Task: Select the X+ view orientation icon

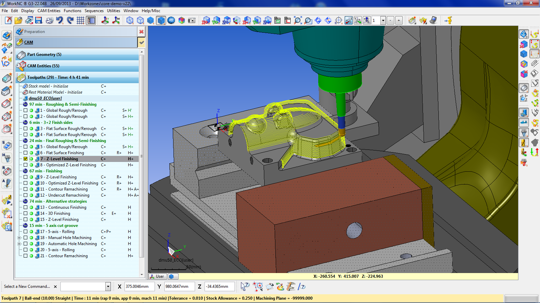Action: (x=206, y=21)
